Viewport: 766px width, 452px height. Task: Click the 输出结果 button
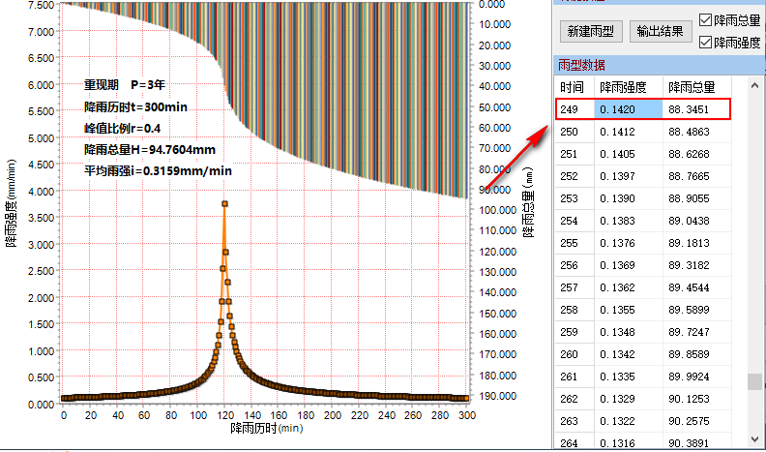point(660,31)
